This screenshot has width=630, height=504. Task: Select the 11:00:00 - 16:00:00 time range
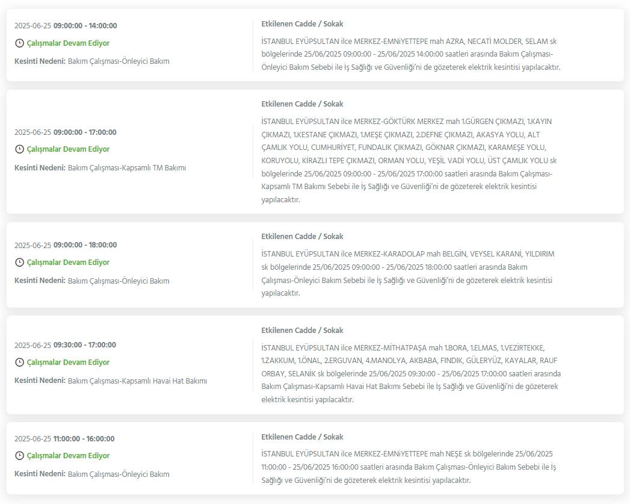84,439
